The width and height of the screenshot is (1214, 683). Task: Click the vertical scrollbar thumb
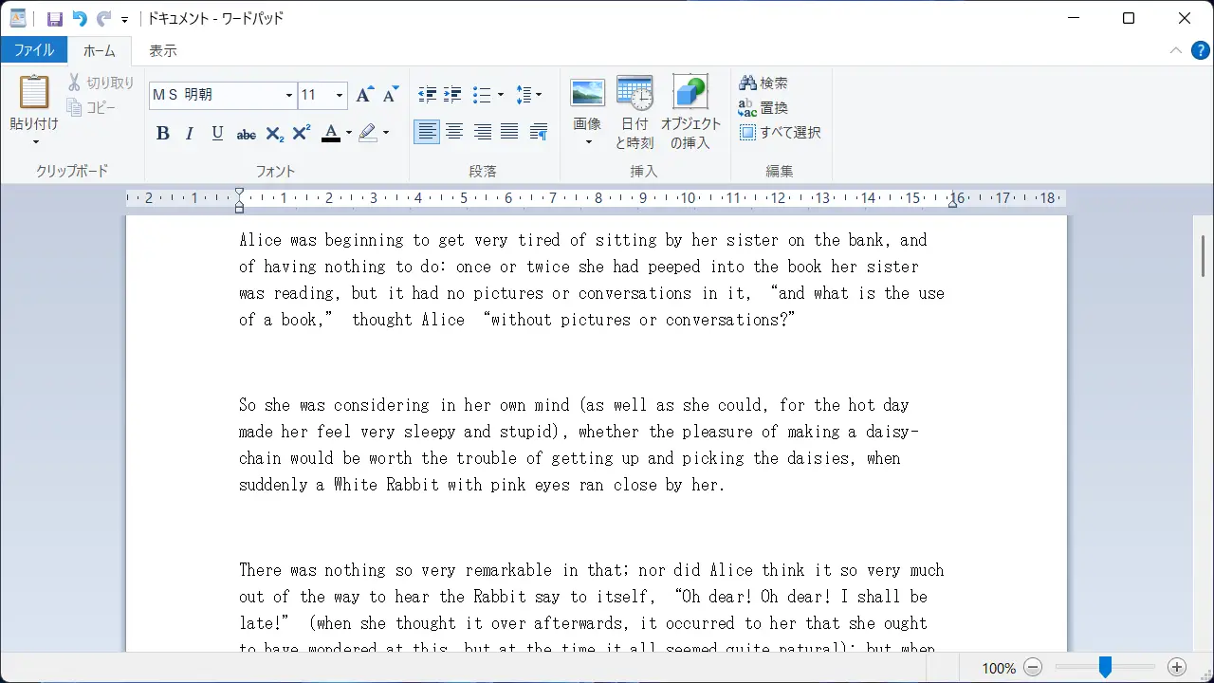1204,255
